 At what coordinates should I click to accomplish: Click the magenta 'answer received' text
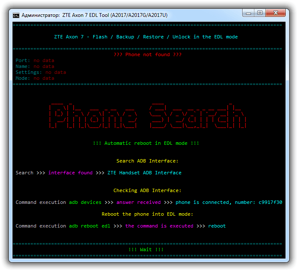[x=138, y=202]
